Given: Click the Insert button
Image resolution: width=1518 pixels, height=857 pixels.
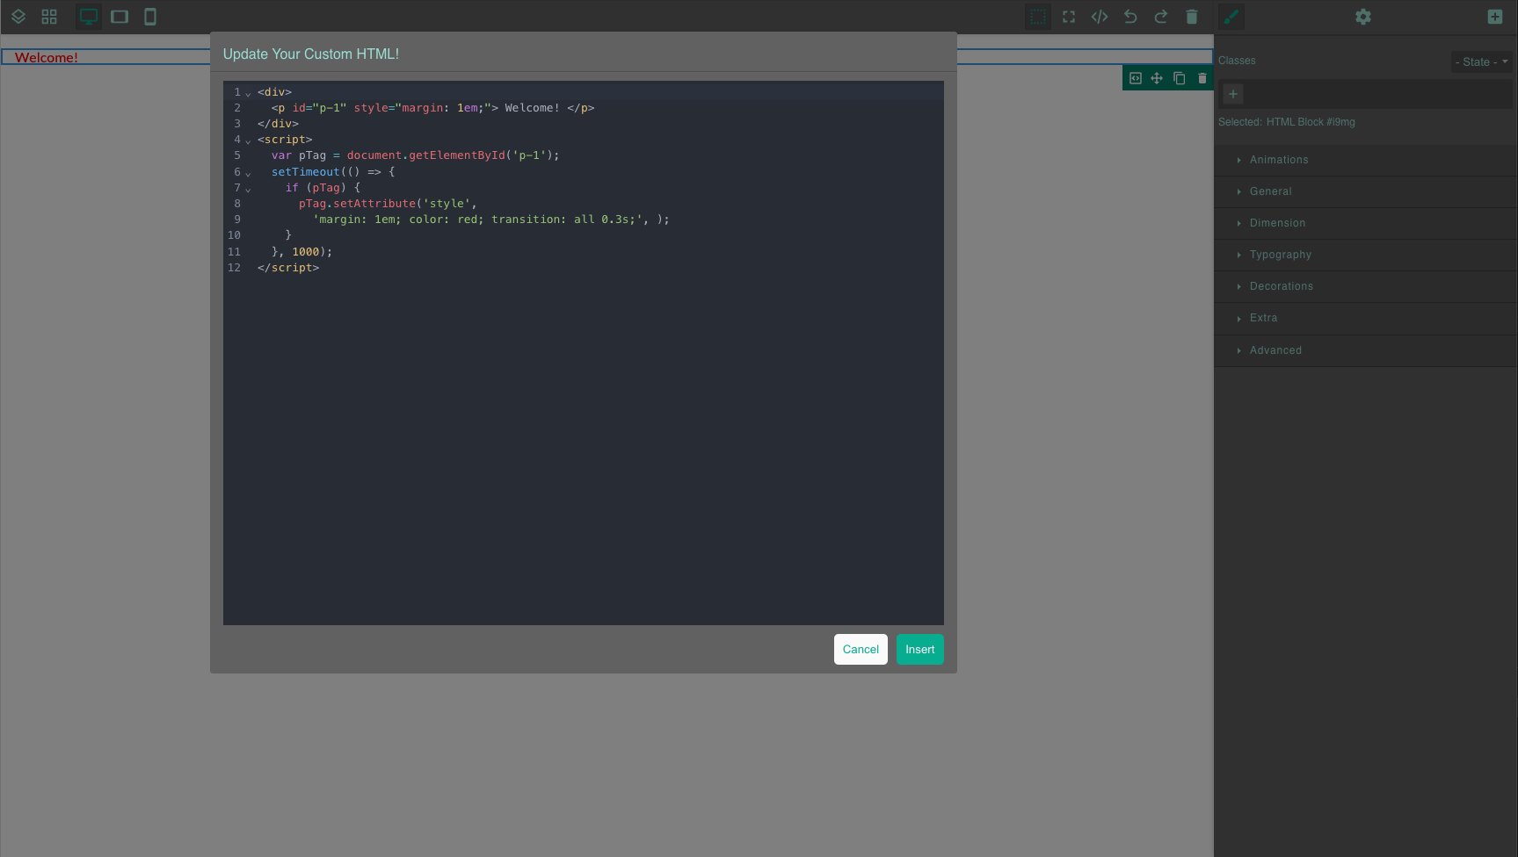Looking at the screenshot, I should 919,650.
